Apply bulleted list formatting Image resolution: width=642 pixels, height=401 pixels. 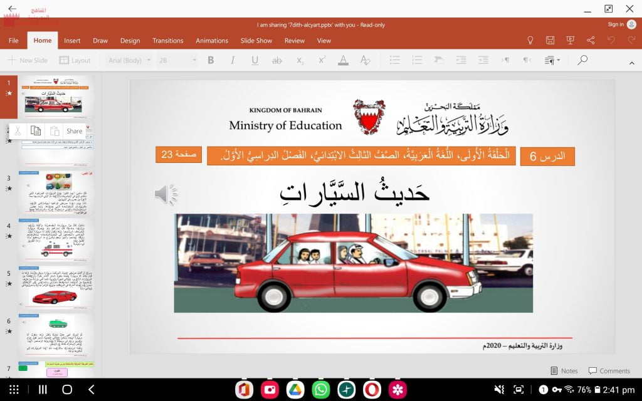(x=394, y=60)
